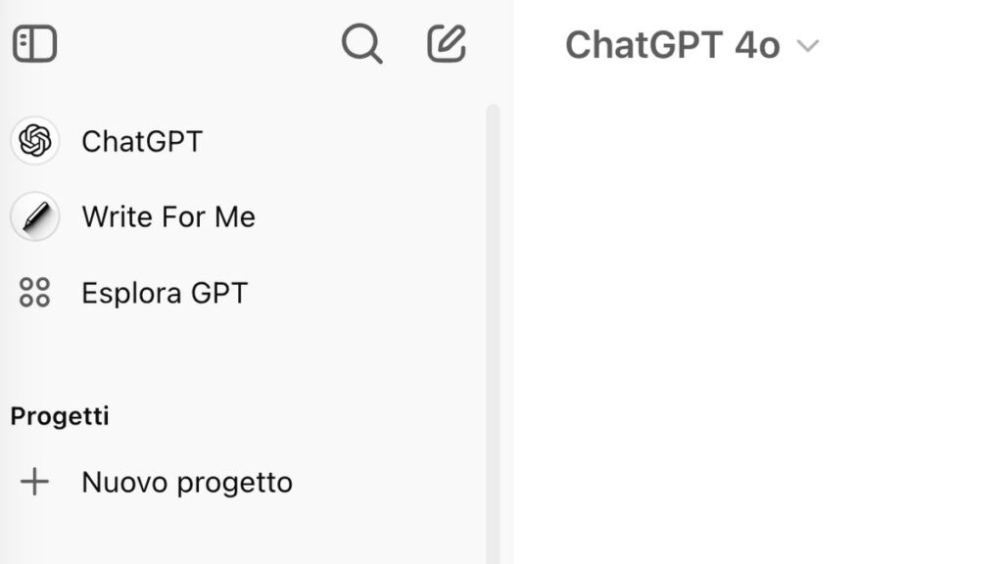Click the sidebar collapse icon
1003x564 pixels.
34,43
